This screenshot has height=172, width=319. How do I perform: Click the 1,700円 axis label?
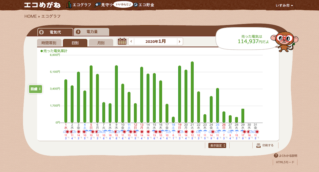pyautogui.click(x=55, y=106)
